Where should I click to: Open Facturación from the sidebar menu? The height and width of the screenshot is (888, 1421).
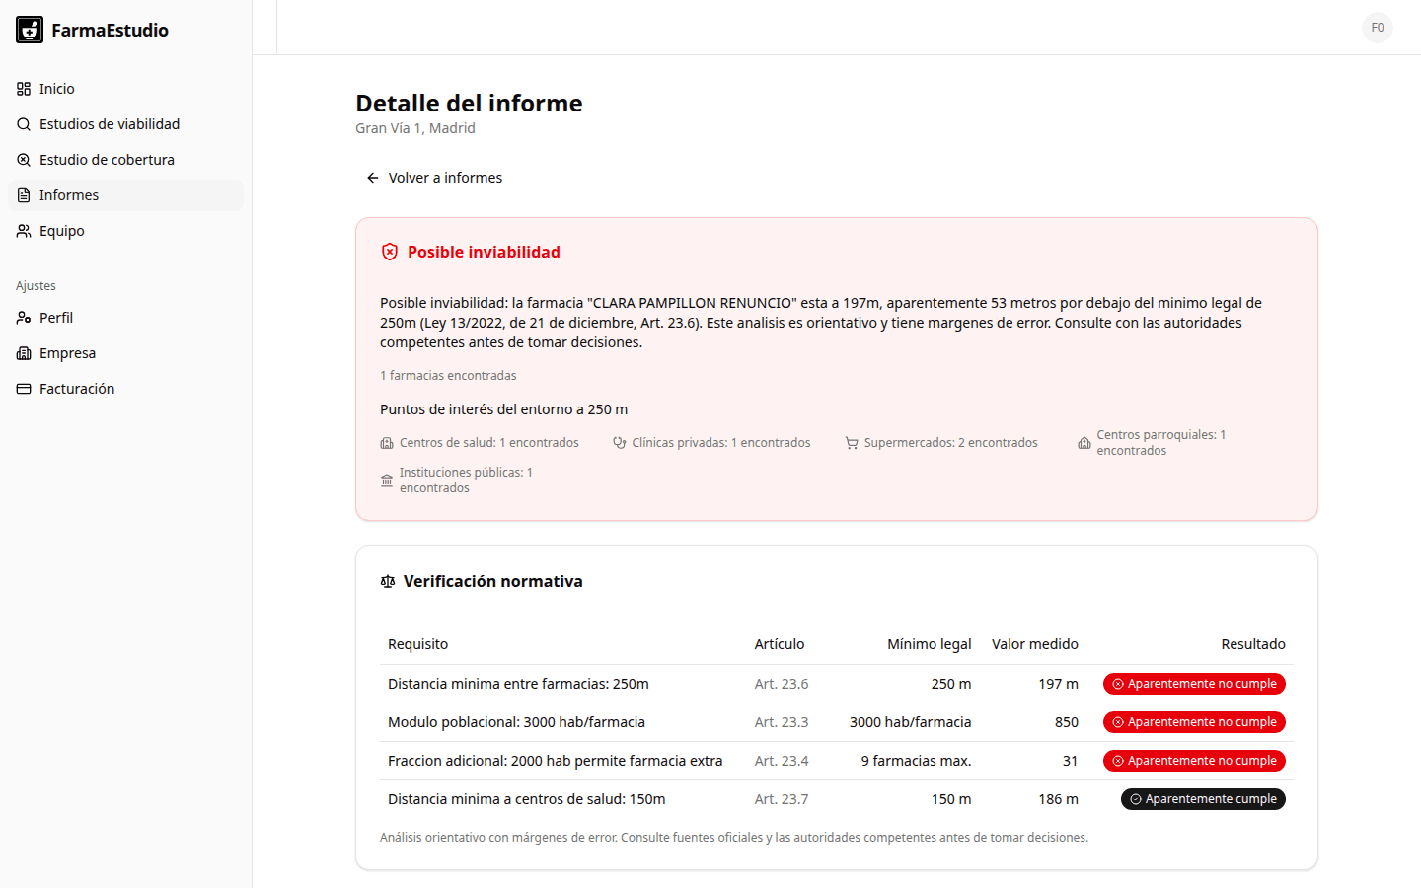click(76, 388)
